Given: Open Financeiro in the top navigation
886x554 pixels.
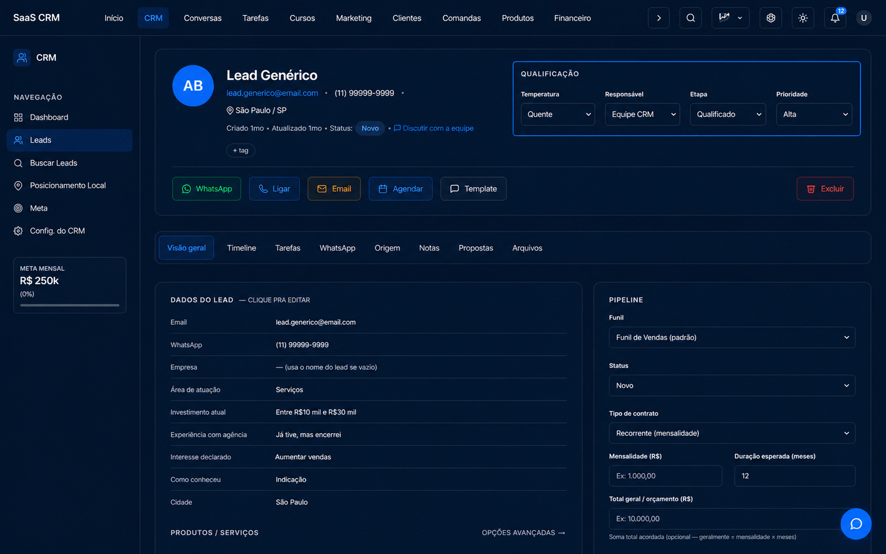Looking at the screenshot, I should (x=573, y=18).
